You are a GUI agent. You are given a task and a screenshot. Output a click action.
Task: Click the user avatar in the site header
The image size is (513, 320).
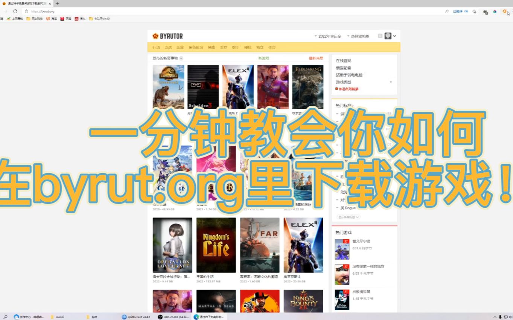[x=388, y=36]
